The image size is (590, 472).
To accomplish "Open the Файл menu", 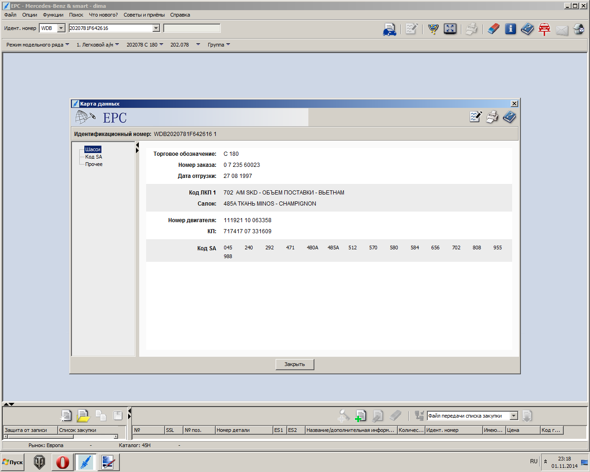I will [10, 15].
